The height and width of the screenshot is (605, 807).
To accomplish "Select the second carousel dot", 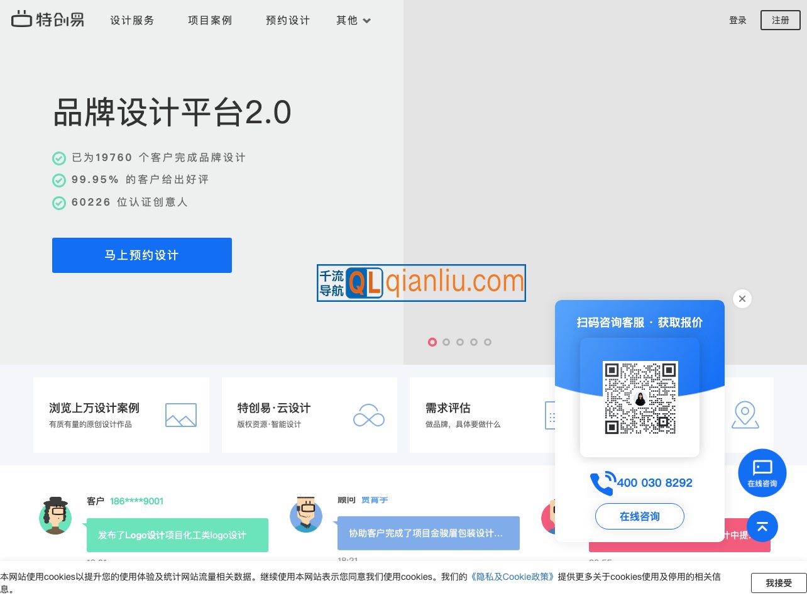I will click(x=446, y=342).
